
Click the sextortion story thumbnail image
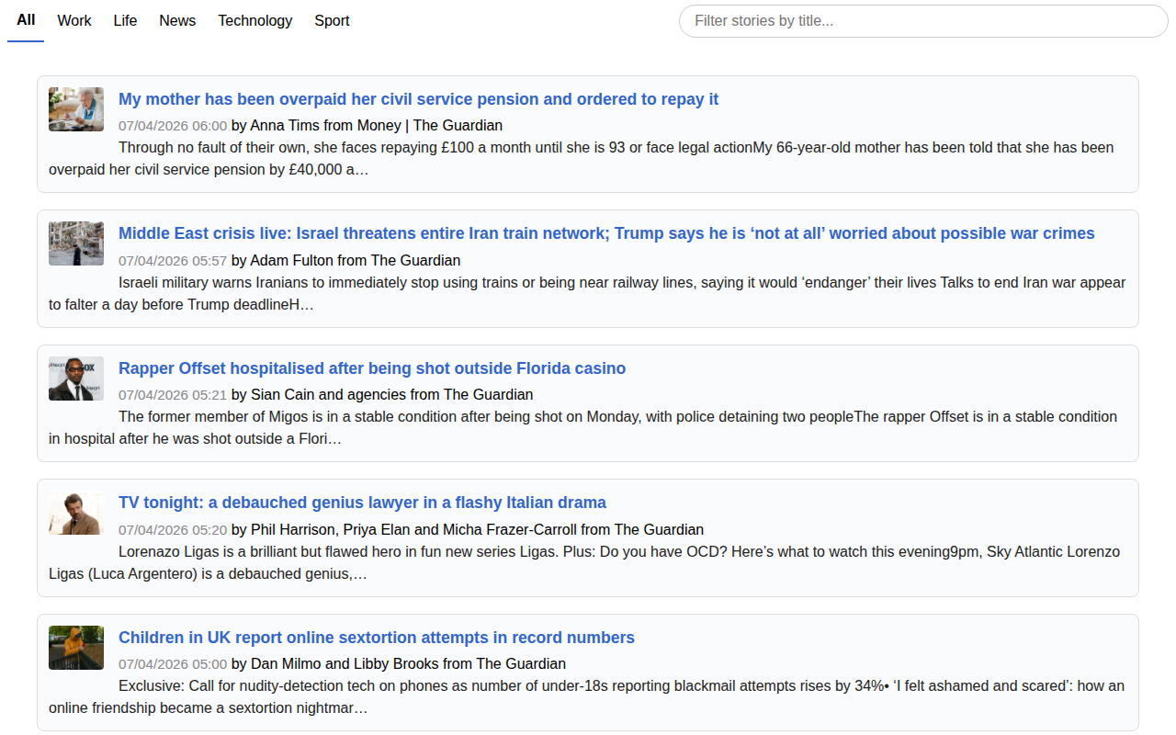coord(76,648)
